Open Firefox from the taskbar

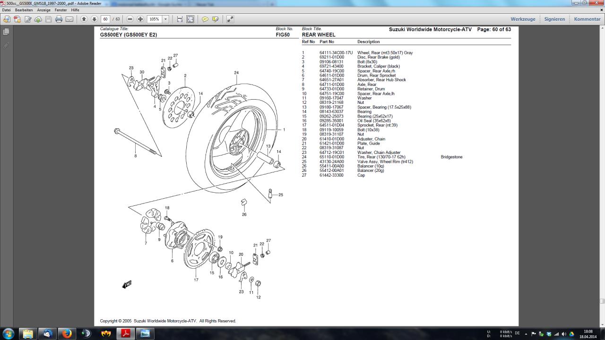point(67,333)
